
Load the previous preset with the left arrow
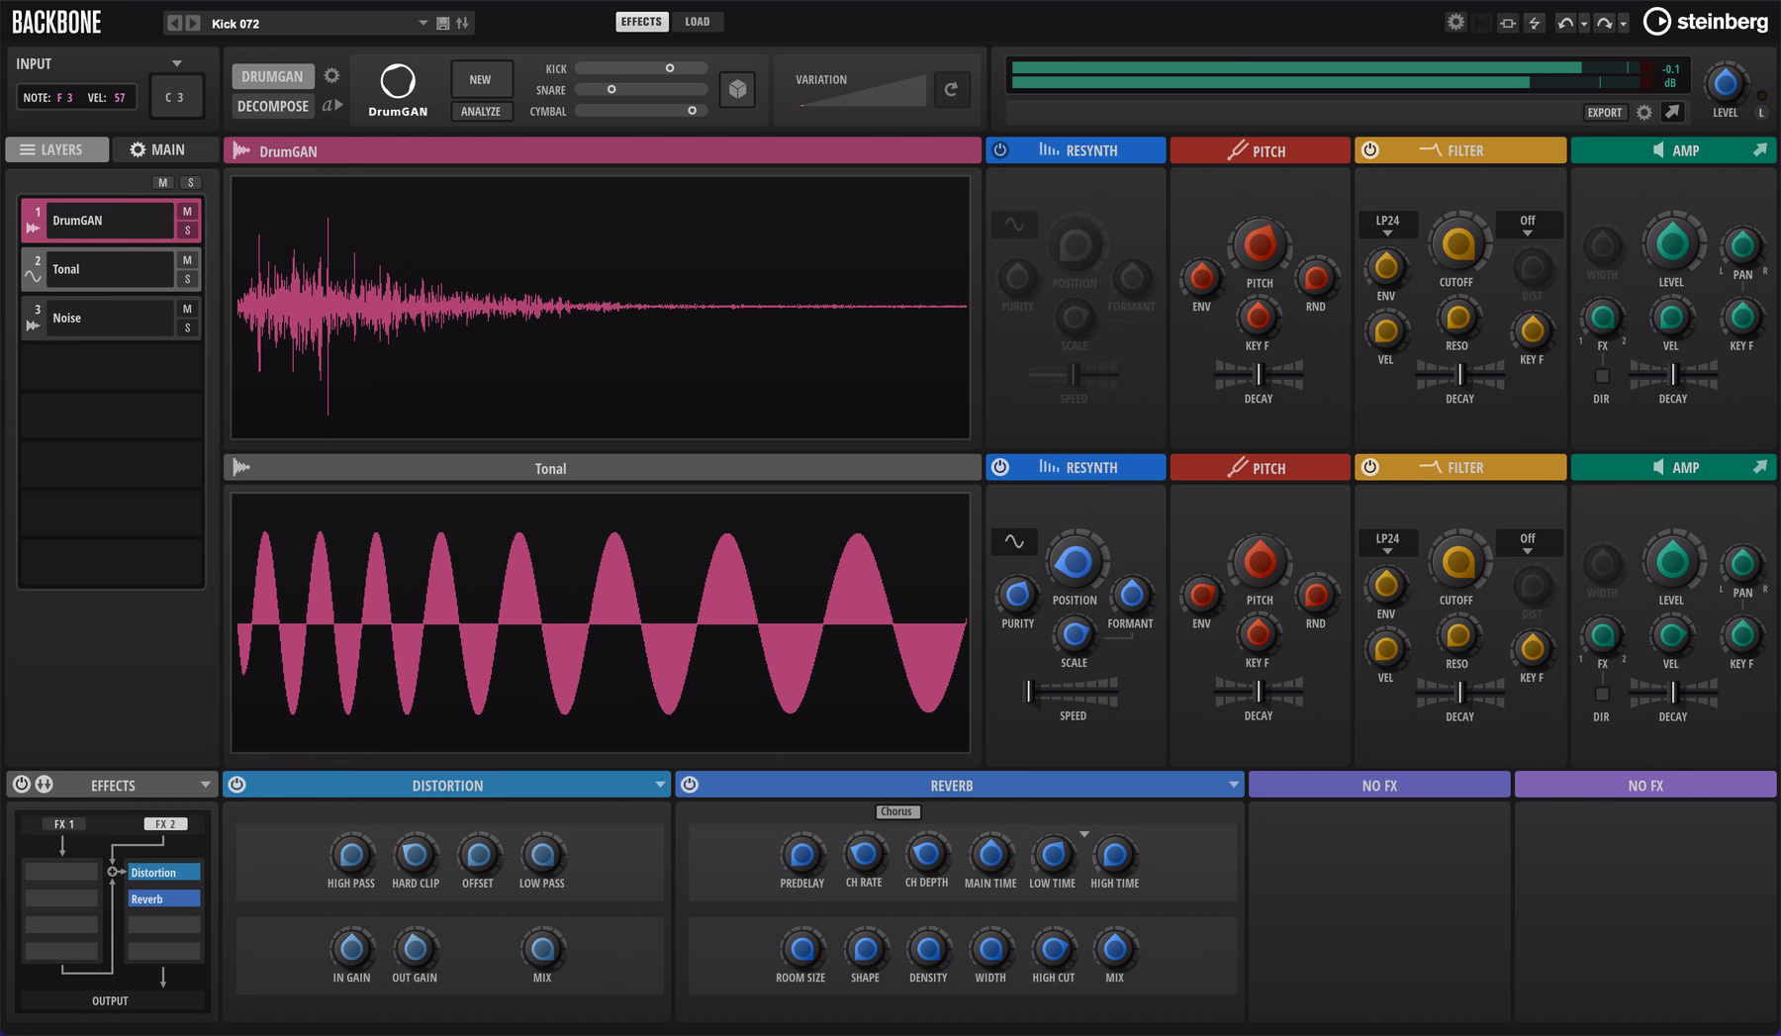(x=174, y=23)
